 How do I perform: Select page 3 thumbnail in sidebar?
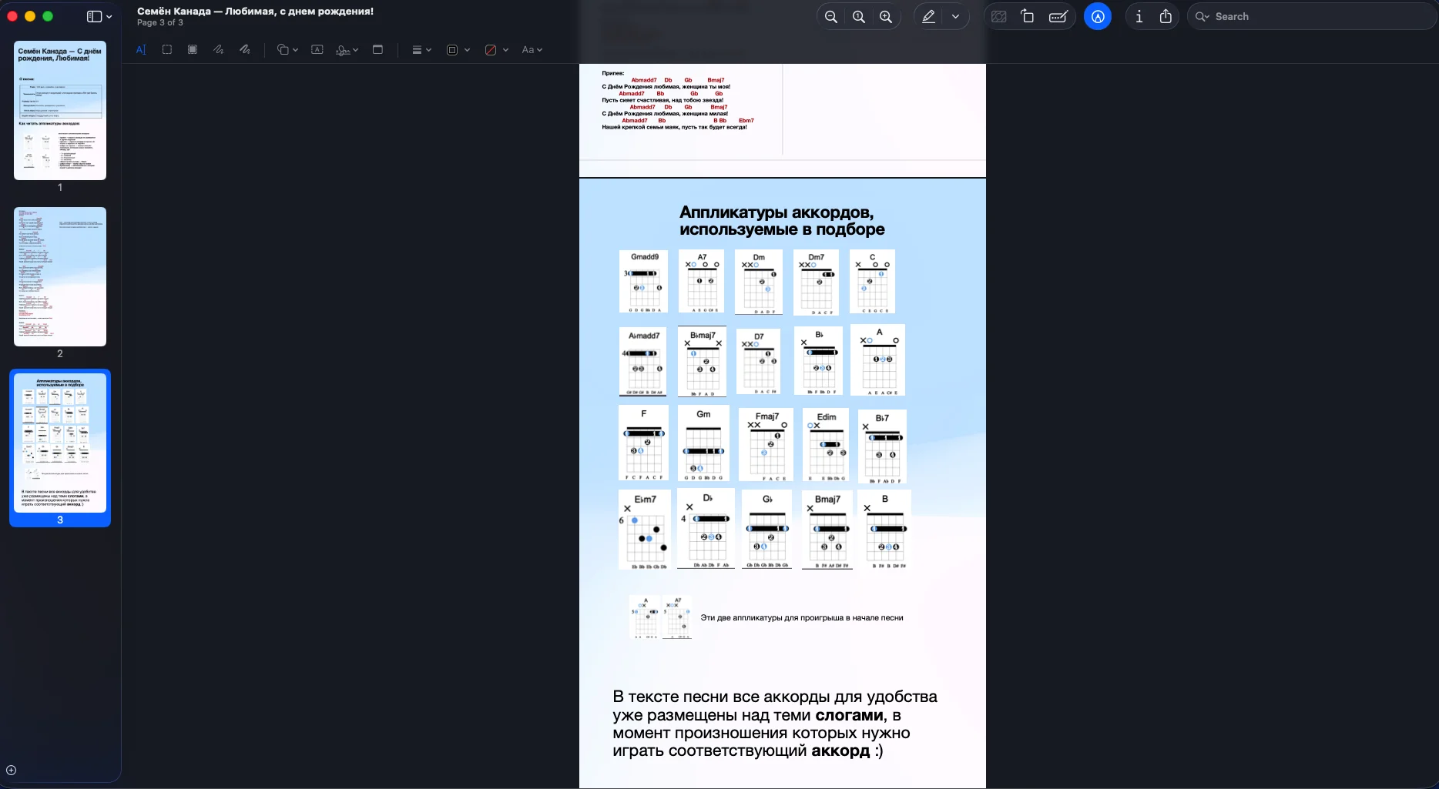pyautogui.click(x=60, y=443)
